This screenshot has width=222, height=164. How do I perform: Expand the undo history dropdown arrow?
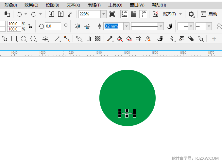[26, 14]
